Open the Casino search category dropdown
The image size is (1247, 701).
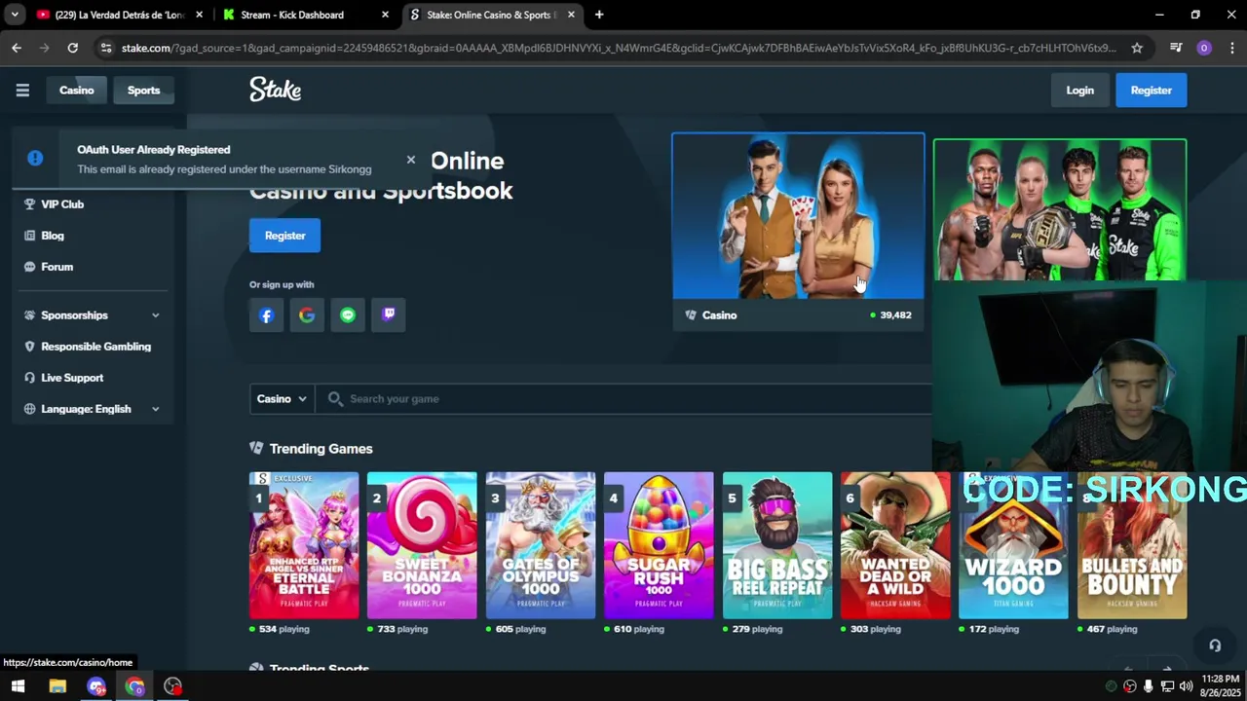pos(282,398)
